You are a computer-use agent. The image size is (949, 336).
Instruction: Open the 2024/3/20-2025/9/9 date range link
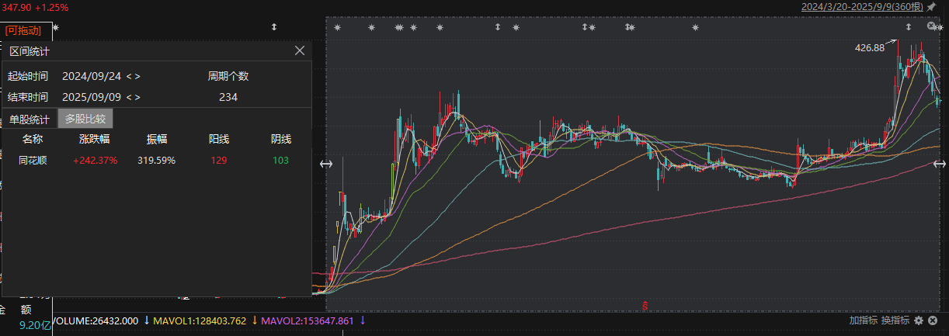(862, 7)
